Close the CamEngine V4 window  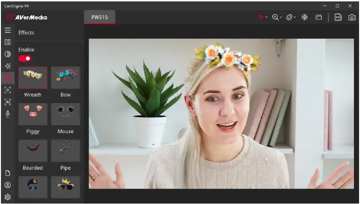tap(350, 6)
